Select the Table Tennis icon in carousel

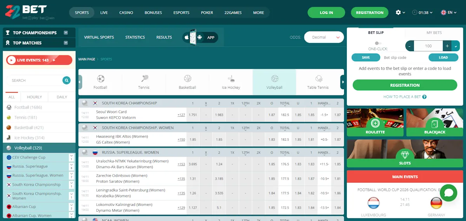click(x=319, y=79)
